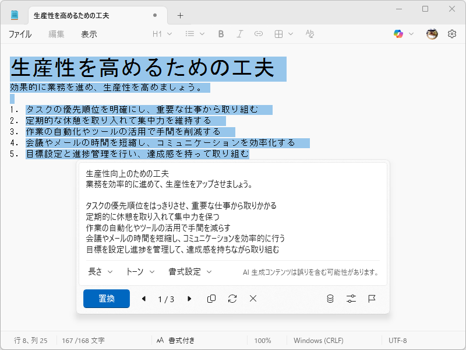
Task: Regenerate the rewrite suggestion
Action: click(232, 299)
